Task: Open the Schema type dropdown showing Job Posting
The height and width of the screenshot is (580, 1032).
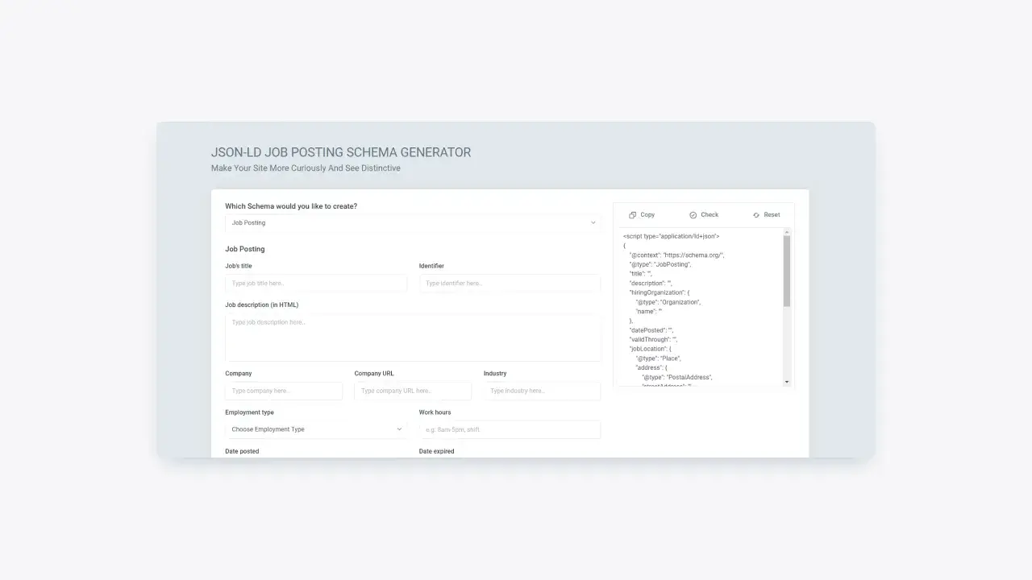Action: (x=413, y=222)
